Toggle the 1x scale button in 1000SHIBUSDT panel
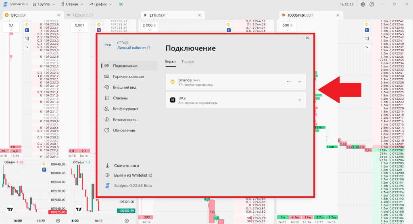Screen dimensions: 413x224 367,47
